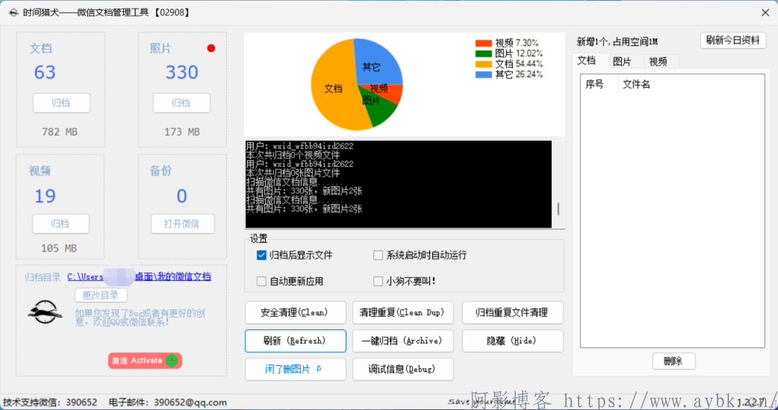Click 归档重复文件清理 button
The width and height of the screenshot is (778, 410).
pyautogui.click(x=512, y=312)
